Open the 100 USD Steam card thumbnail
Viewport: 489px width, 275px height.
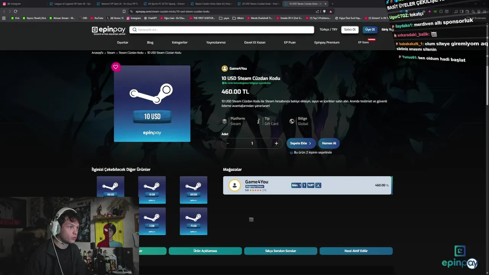click(110, 187)
